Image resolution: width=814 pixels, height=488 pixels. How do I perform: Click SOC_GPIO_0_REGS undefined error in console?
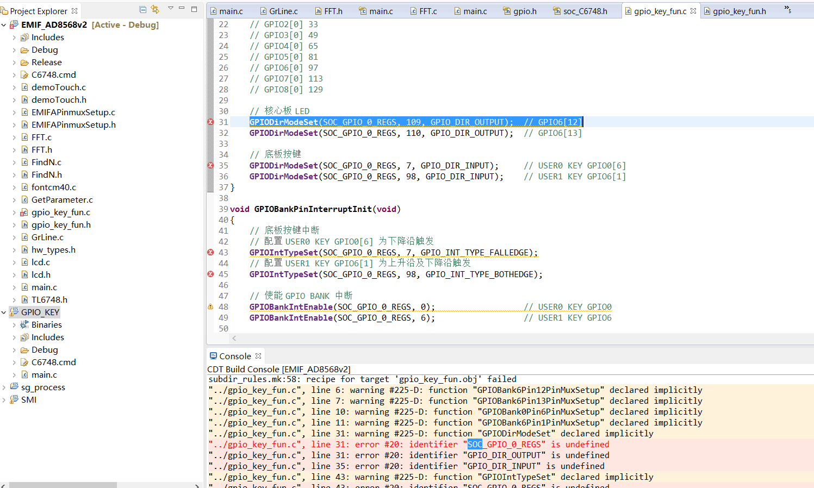point(408,445)
